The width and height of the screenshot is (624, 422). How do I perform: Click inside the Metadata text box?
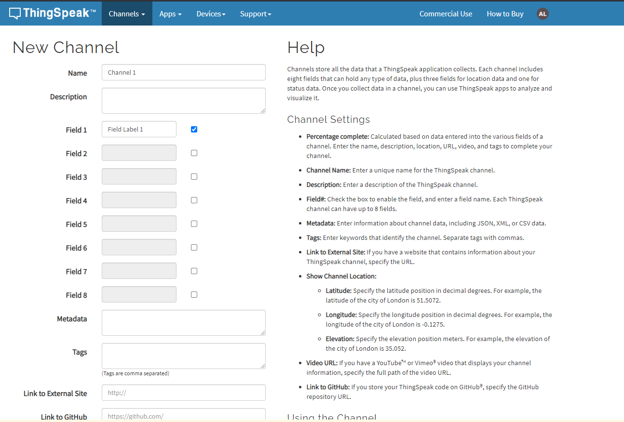pyautogui.click(x=183, y=323)
